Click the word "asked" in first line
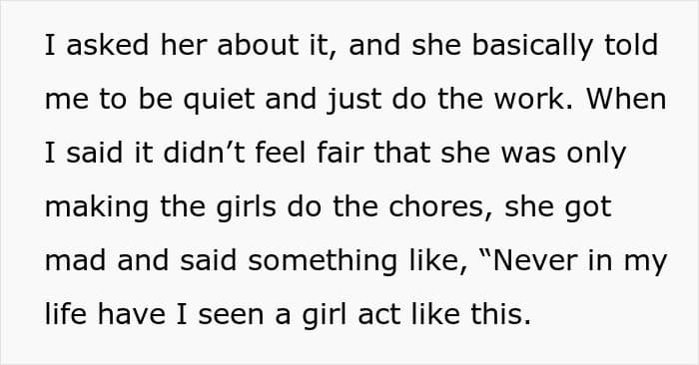 point(107,45)
